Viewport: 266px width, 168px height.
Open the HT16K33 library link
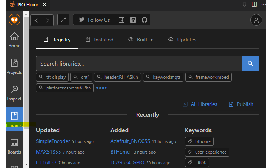pos(46,162)
